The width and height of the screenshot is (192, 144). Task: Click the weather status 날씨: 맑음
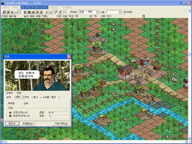pyautogui.click(x=29, y=16)
